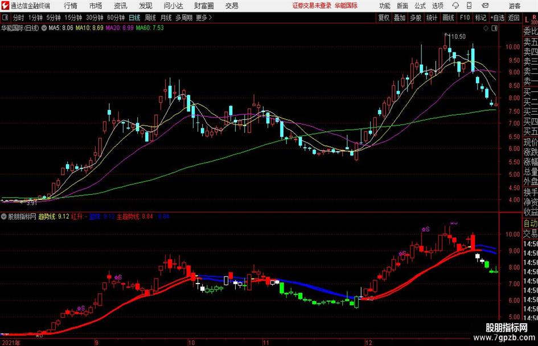This screenshot has height=346, width=538.
Task: Select the 月线 monthly period
Action: coord(166,18)
